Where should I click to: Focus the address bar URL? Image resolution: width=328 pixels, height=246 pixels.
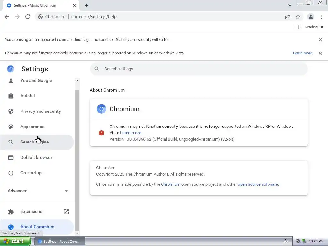click(94, 17)
